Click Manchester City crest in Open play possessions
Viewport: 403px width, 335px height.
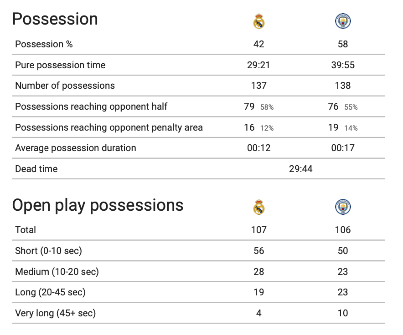[x=343, y=207]
